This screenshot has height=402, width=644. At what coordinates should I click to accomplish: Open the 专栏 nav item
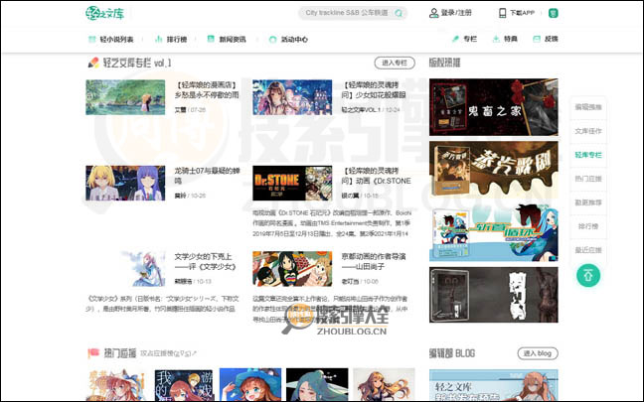click(x=470, y=39)
